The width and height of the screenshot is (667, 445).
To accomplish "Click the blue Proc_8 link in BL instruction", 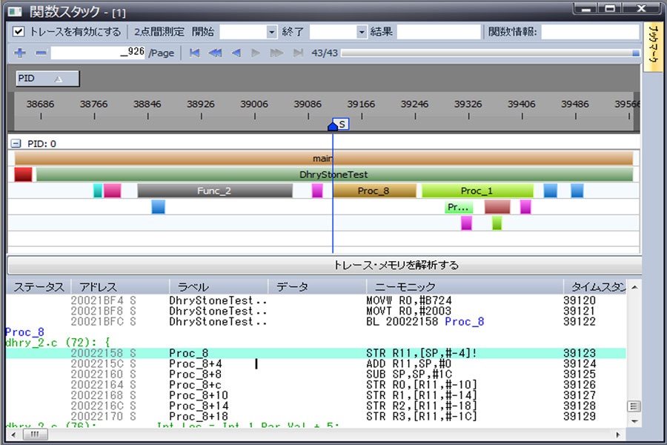I will coord(465,321).
